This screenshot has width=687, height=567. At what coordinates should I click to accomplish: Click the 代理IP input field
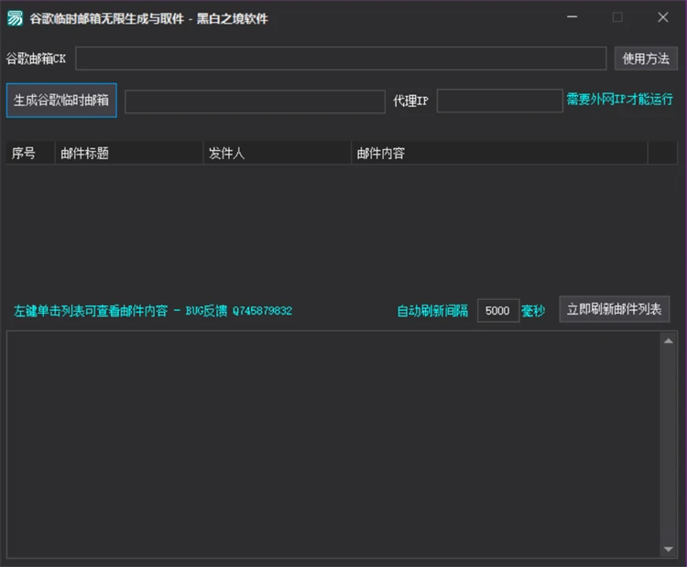[500, 101]
